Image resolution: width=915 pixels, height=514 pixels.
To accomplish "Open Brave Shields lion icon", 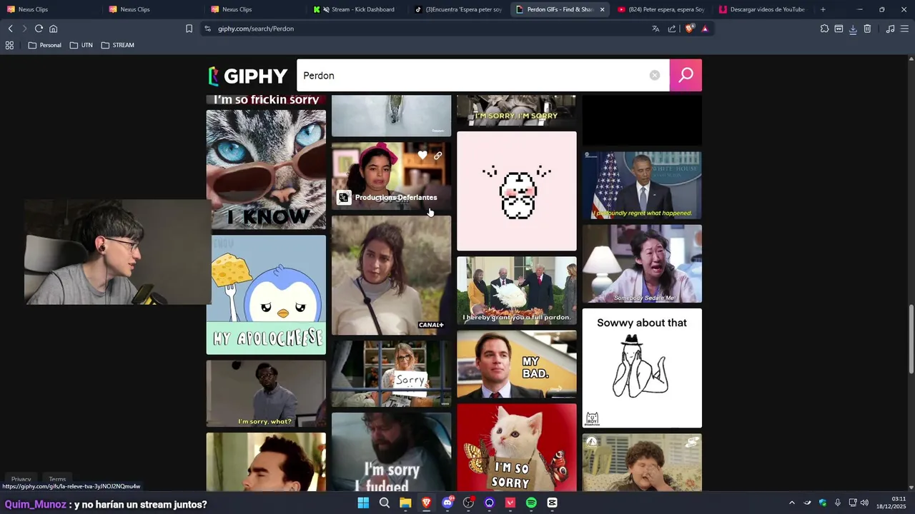I will (689, 29).
